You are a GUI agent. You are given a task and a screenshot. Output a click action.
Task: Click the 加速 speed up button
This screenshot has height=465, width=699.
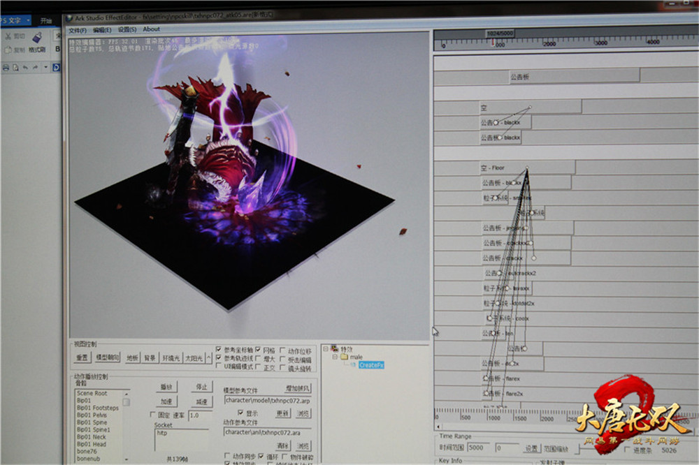(x=167, y=401)
